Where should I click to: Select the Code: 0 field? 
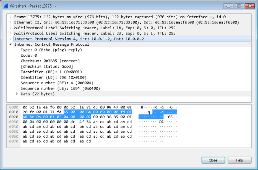coord(29,55)
